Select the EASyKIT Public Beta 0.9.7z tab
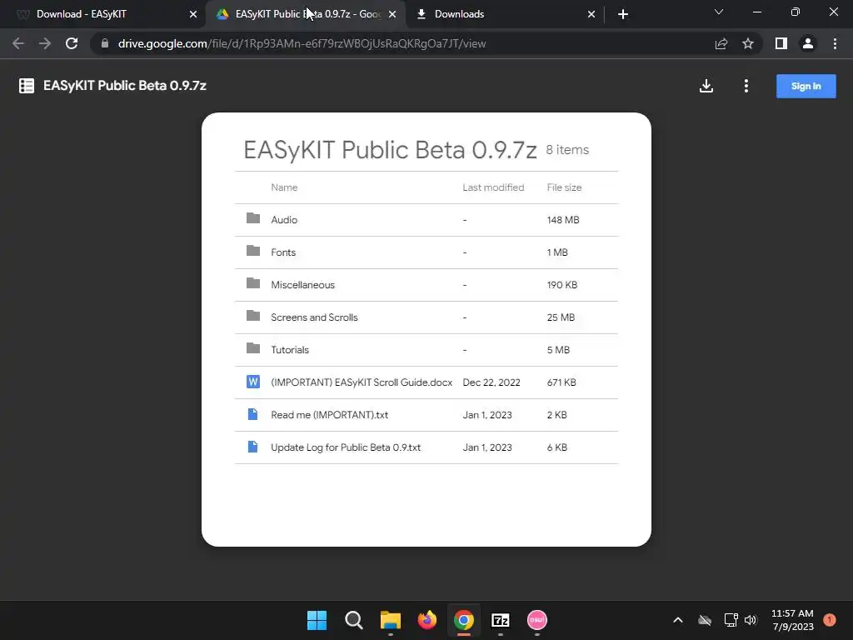 coord(306,14)
